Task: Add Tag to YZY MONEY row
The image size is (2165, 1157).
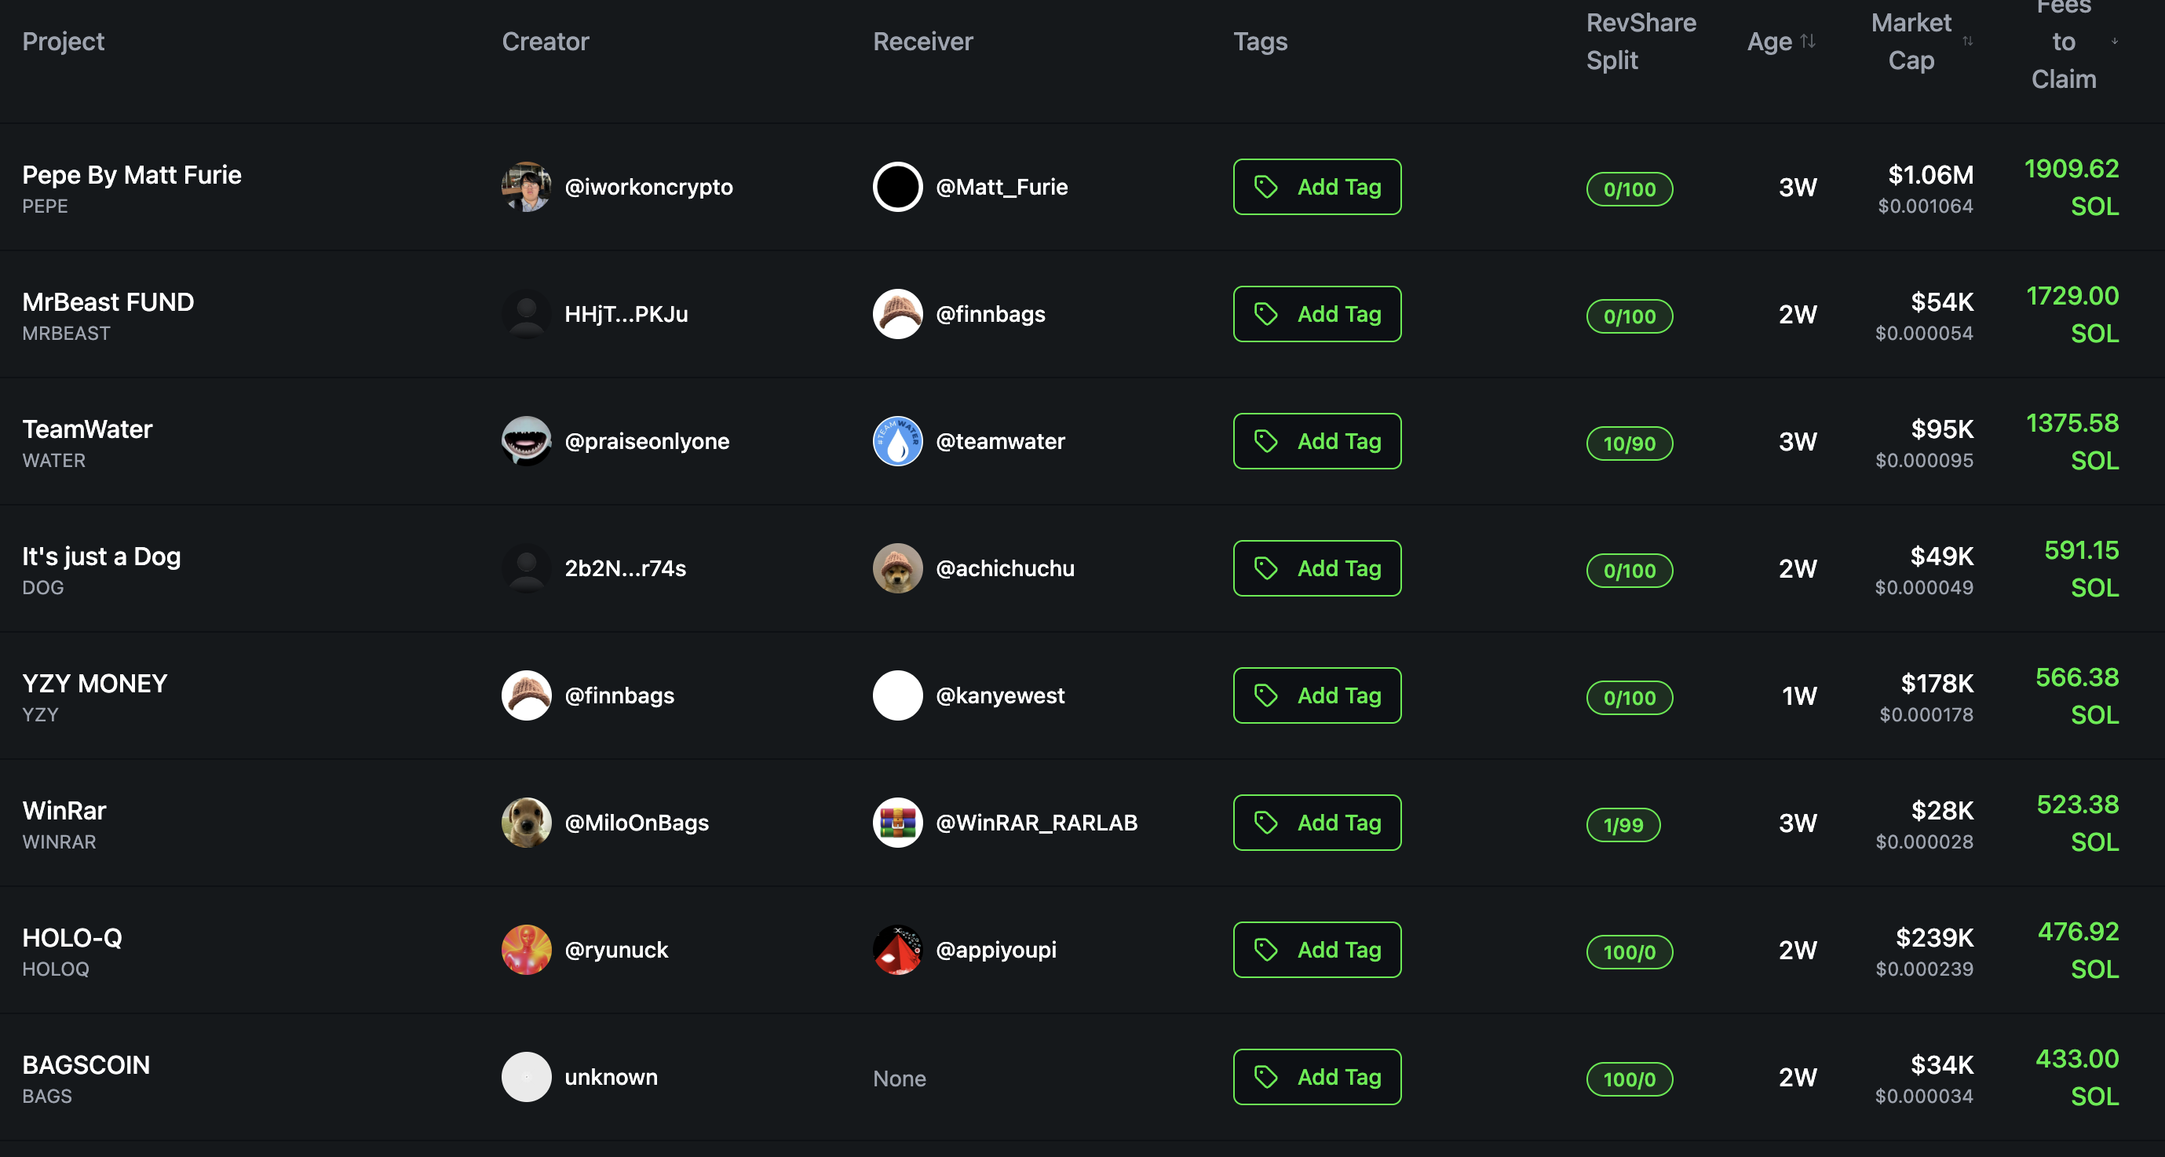Action: (x=1316, y=695)
